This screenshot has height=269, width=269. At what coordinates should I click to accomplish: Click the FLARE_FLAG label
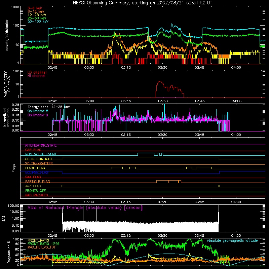pos(35,168)
